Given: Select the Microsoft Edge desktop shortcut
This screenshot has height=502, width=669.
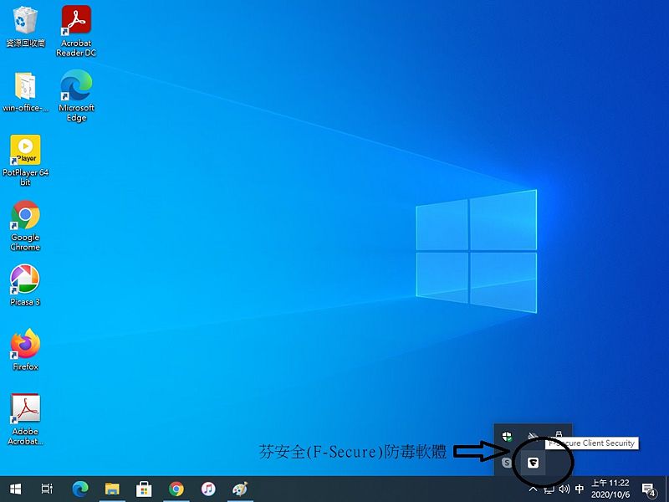Looking at the screenshot, I should tap(76, 96).
